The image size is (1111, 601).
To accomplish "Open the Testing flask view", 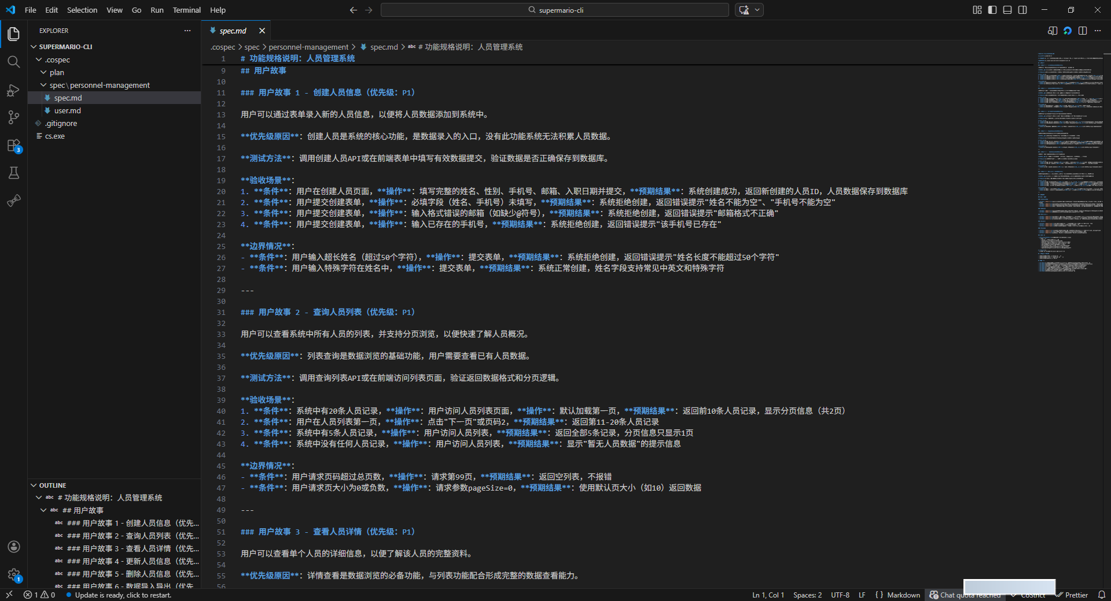I will point(14,173).
